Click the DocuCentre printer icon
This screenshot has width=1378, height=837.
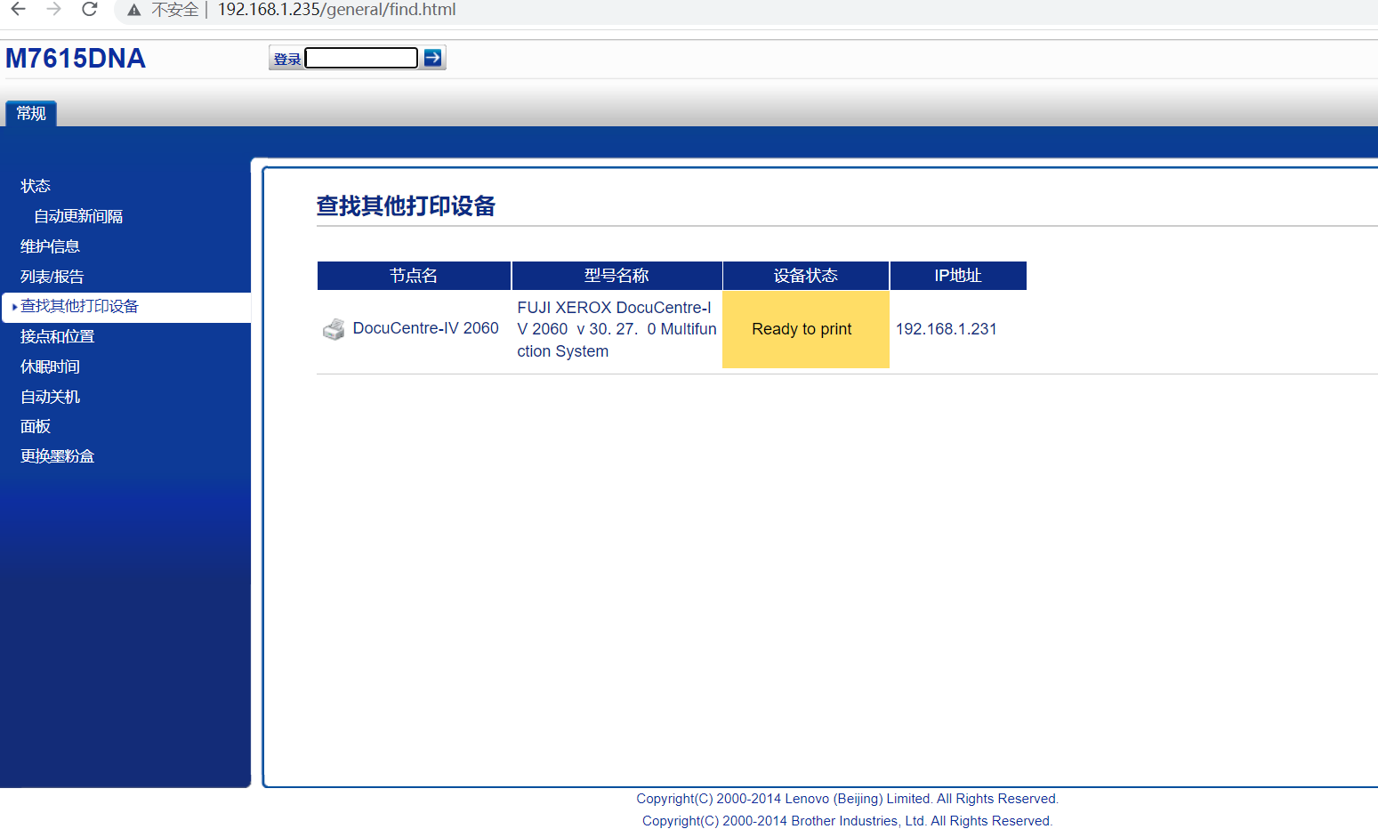coord(334,329)
